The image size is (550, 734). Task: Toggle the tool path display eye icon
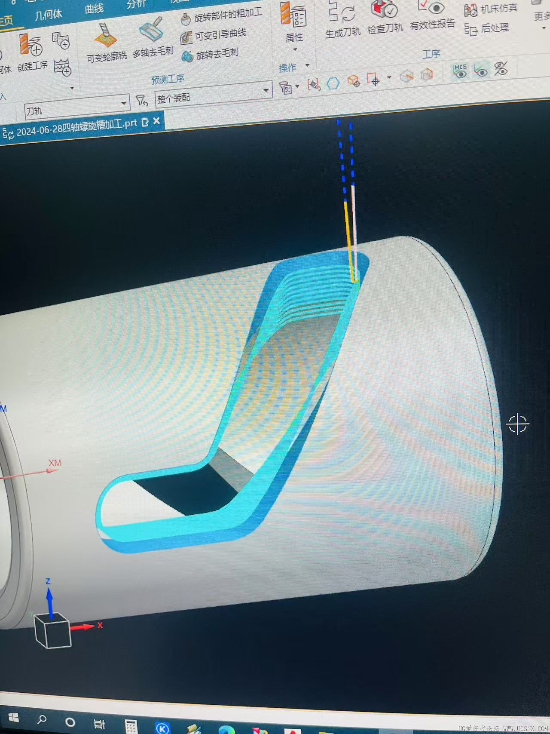point(481,71)
